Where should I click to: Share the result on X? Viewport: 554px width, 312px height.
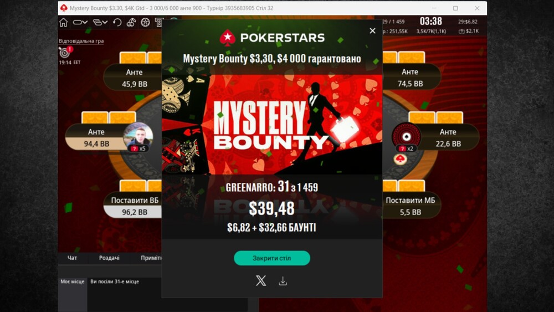point(261,280)
